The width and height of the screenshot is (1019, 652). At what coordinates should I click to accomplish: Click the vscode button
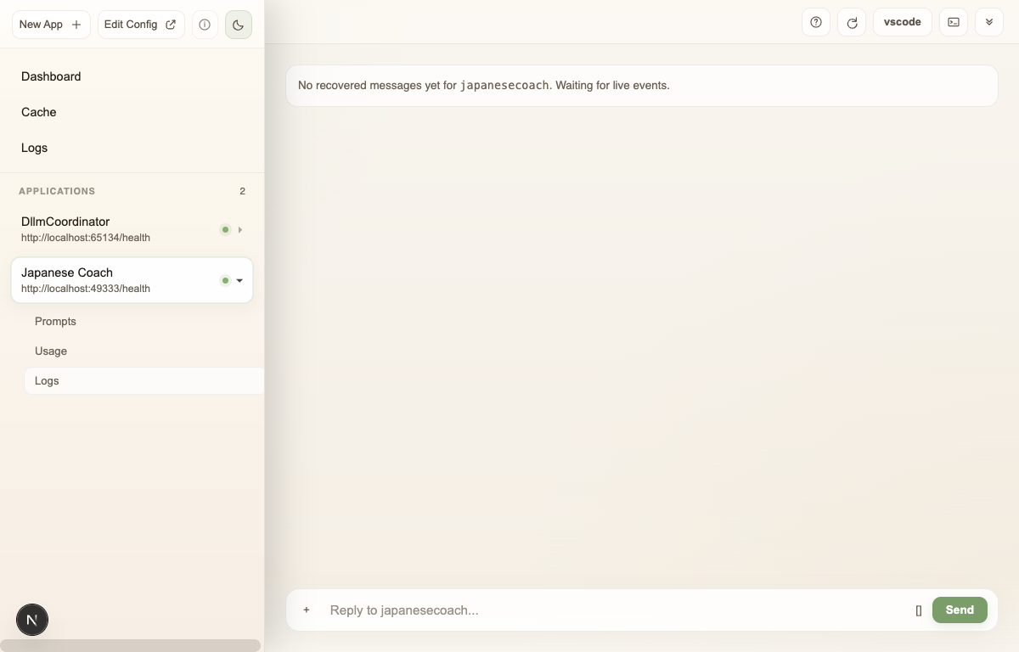pyautogui.click(x=903, y=22)
